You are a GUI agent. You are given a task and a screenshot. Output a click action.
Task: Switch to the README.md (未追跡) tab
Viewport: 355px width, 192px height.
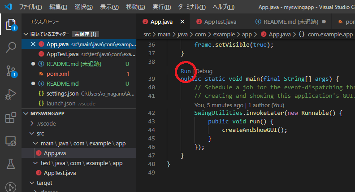(290, 22)
